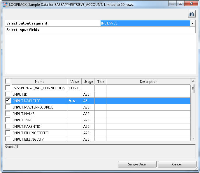This screenshot has width=200, height=173.
Task: Click the table vertical scrollbar thumb
Action: coord(193,88)
